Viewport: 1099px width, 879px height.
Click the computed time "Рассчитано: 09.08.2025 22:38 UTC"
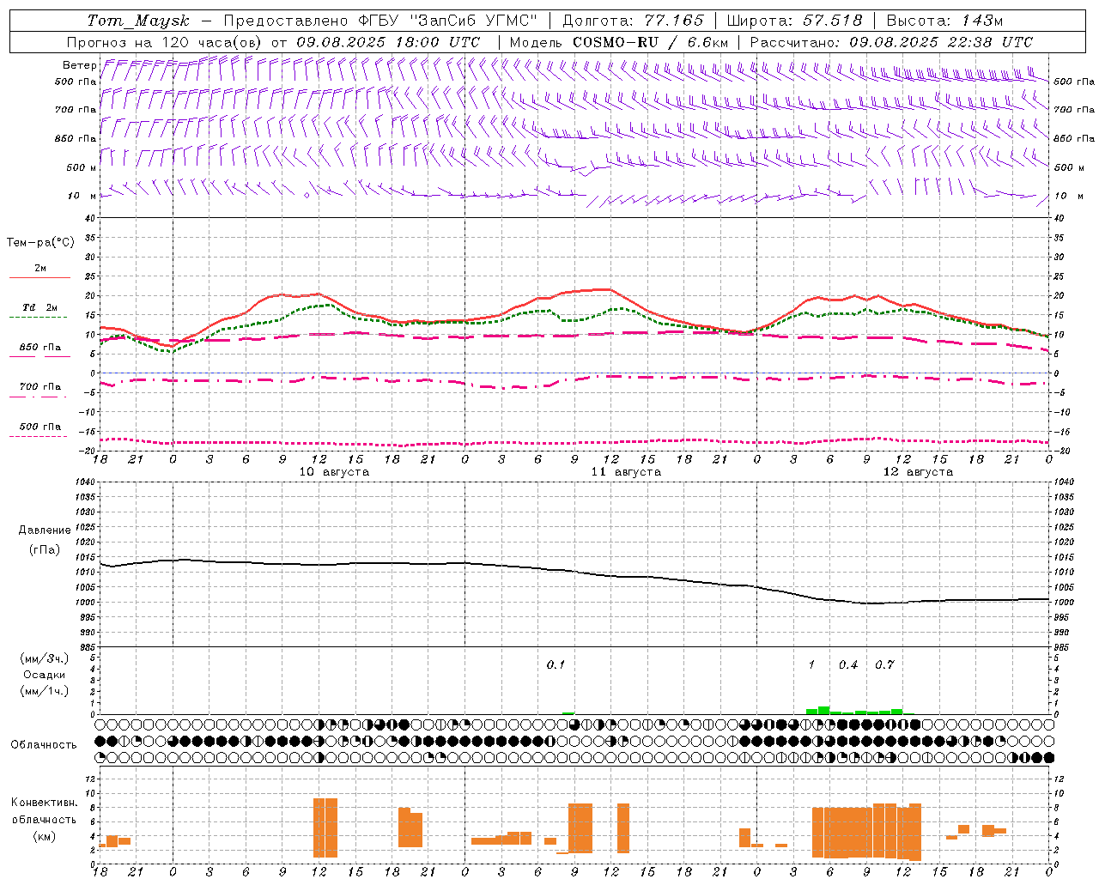click(x=891, y=42)
